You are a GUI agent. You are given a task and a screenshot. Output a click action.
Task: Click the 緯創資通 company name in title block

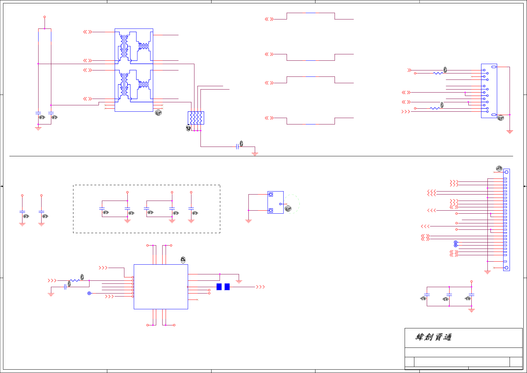tap(433, 337)
